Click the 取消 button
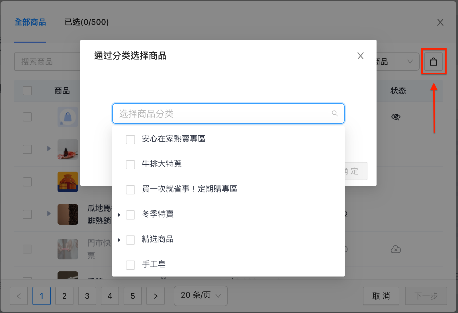The image size is (458, 313). click(x=381, y=296)
